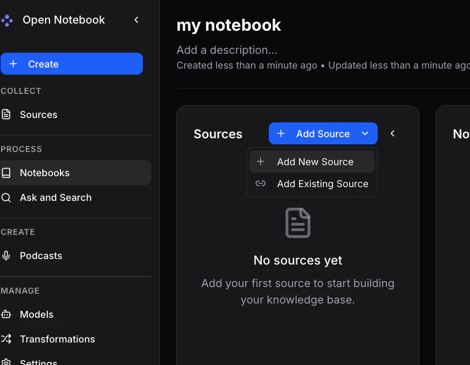Image resolution: width=470 pixels, height=365 pixels.
Task: Click the PROCESS section label
Action: point(21,149)
